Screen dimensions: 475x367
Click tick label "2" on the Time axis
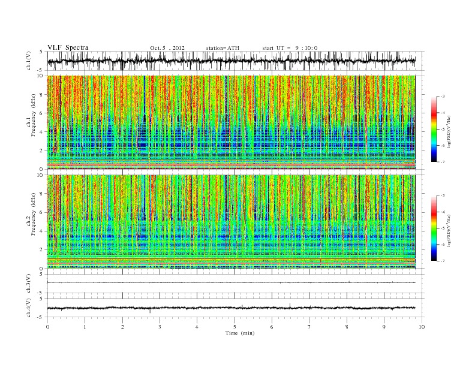122,327
